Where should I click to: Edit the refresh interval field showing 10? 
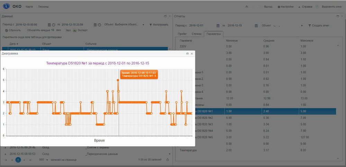[53, 30]
